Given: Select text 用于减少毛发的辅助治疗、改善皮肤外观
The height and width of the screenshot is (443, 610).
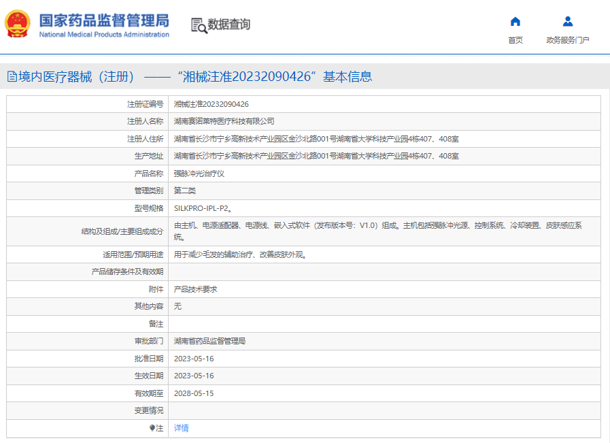Looking at the screenshot, I should 239,255.
